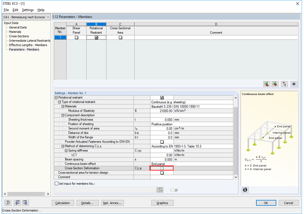Image resolution: width=304 pixels, height=214 pixels.
Task: Toggle the Shear Panel checkbox for member 1
Action: tap(76, 38)
